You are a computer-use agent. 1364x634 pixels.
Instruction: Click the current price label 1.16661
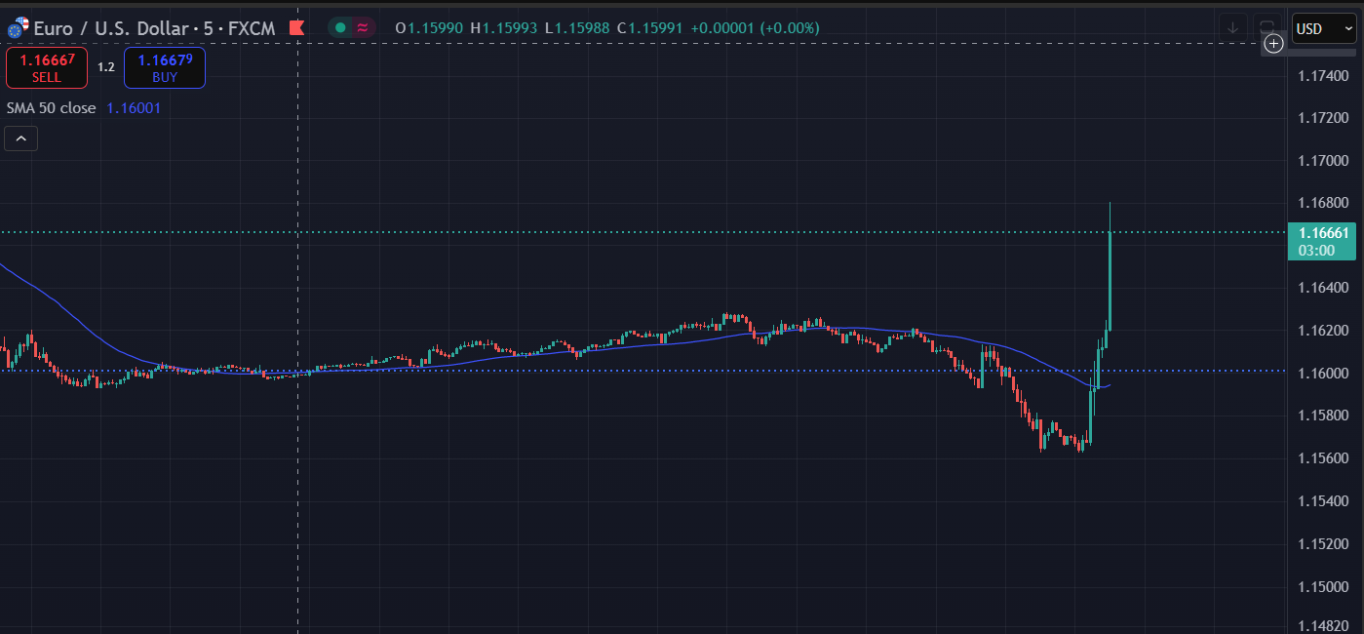[x=1321, y=241]
